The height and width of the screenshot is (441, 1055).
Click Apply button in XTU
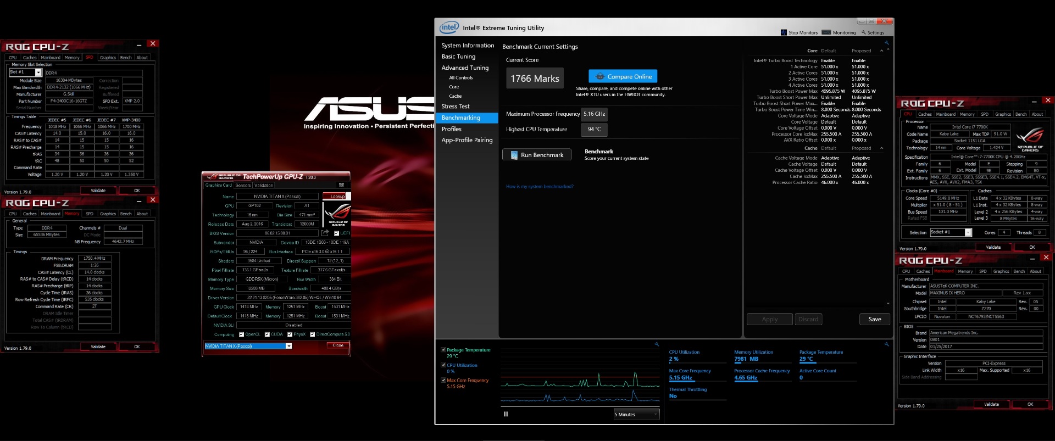(769, 319)
